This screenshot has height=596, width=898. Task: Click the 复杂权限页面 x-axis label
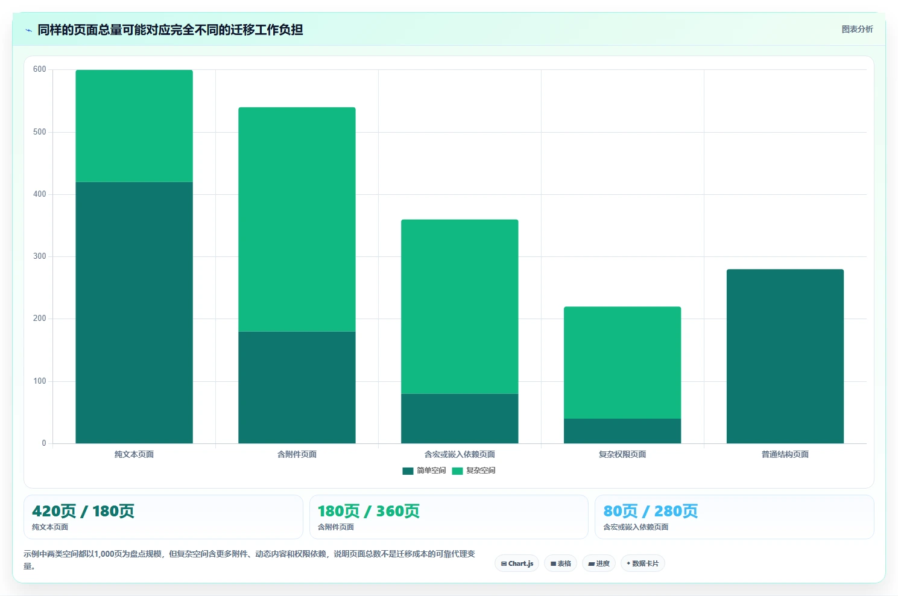(x=622, y=454)
